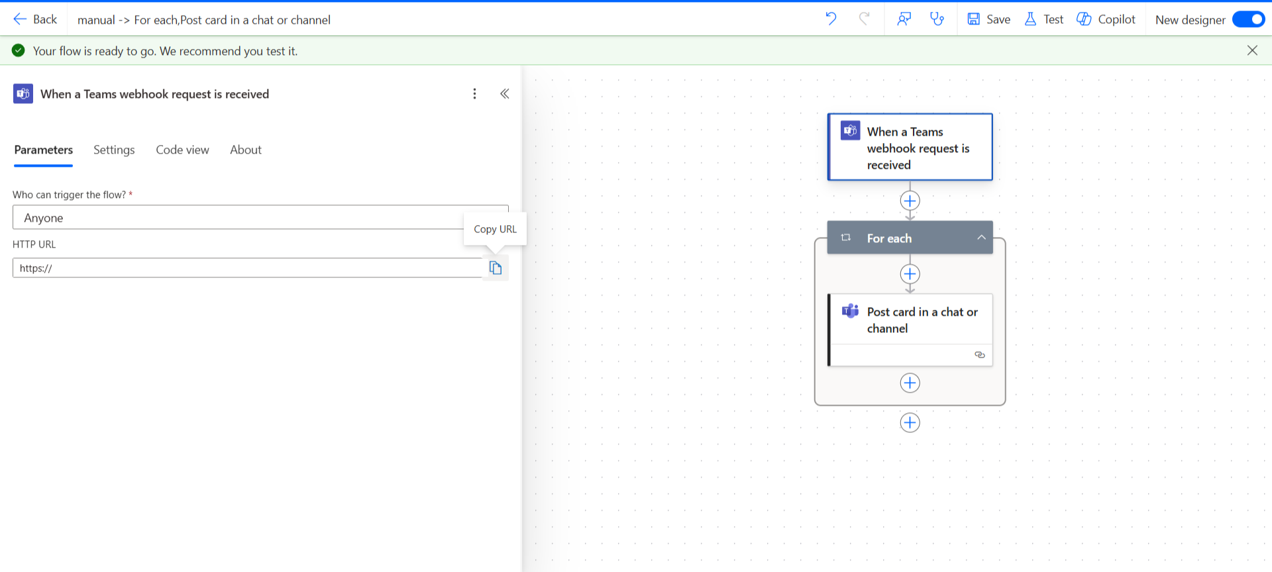Toggle the New designer switch
Image resolution: width=1272 pixels, height=572 pixels.
(1248, 19)
